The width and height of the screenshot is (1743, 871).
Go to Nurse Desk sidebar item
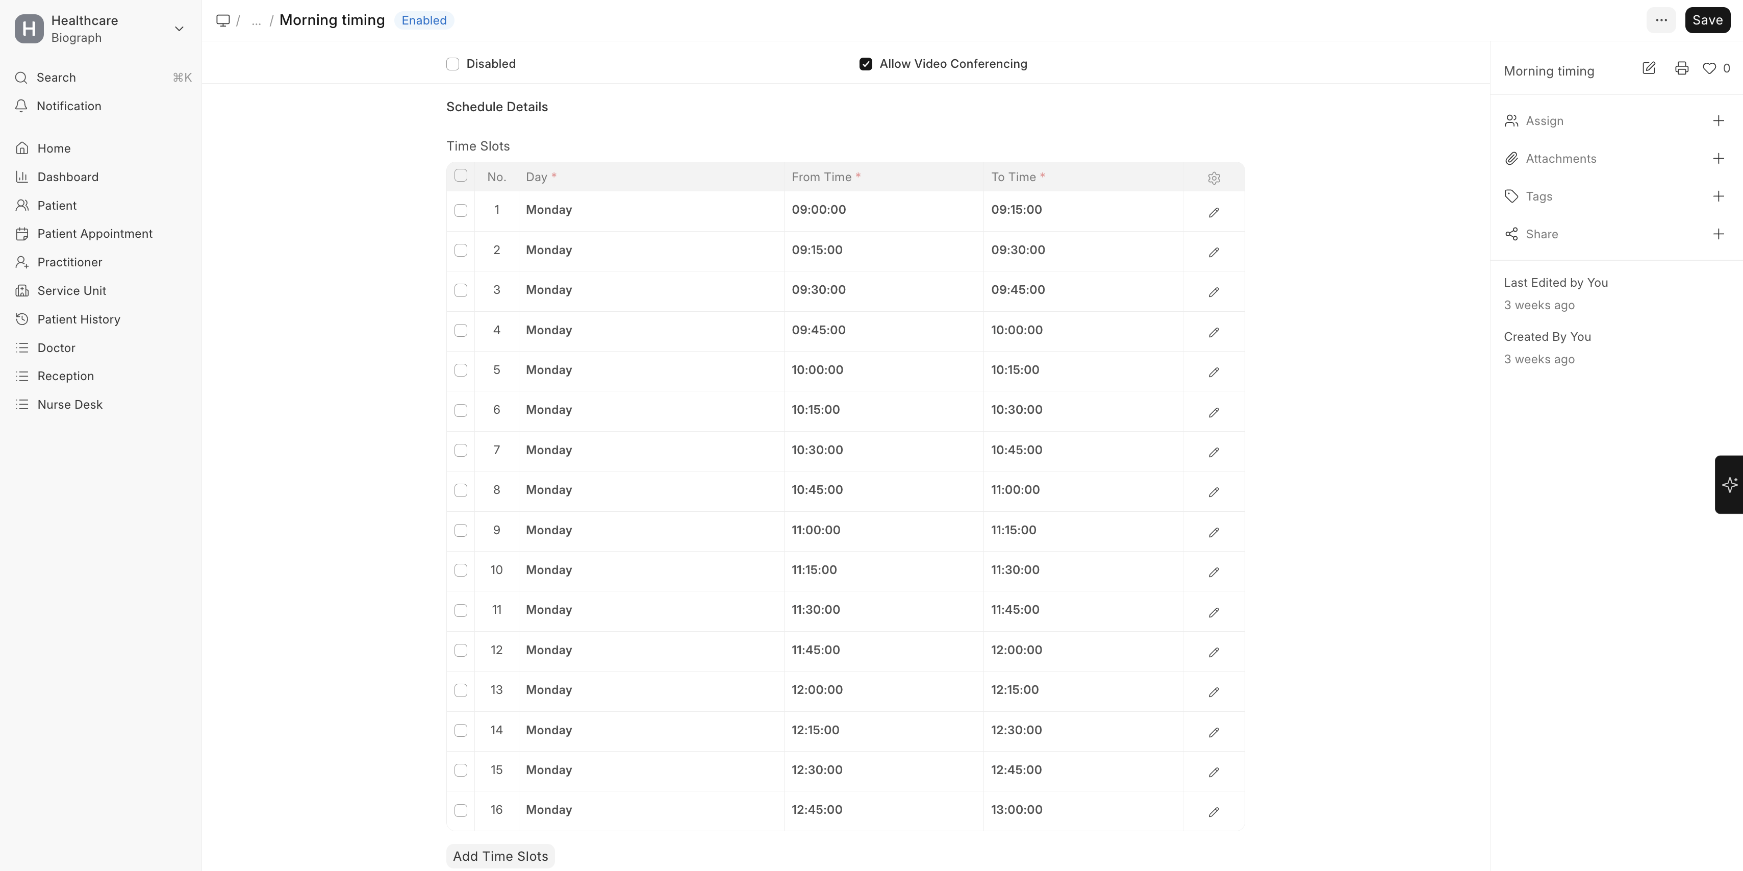tap(70, 404)
